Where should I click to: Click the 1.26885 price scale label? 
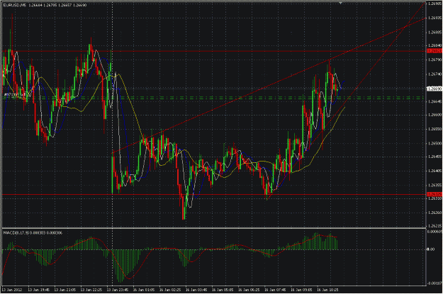tap(434, 32)
